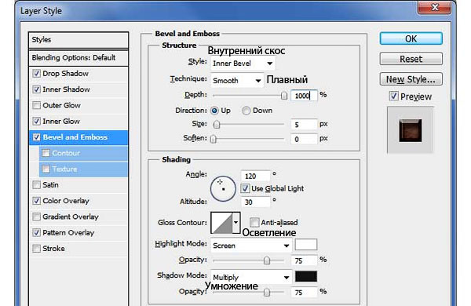Select the Color Overlay style label
The width and height of the screenshot is (471, 306).
click(x=66, y=201)
